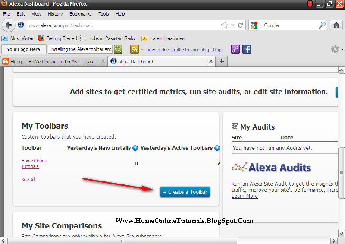Go back with the browser back arrow

[8, 25]
